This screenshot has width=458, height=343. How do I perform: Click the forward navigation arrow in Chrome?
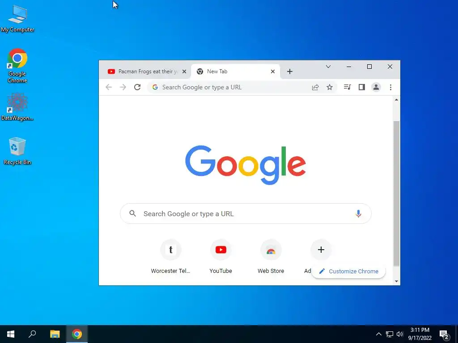[123, 87]
